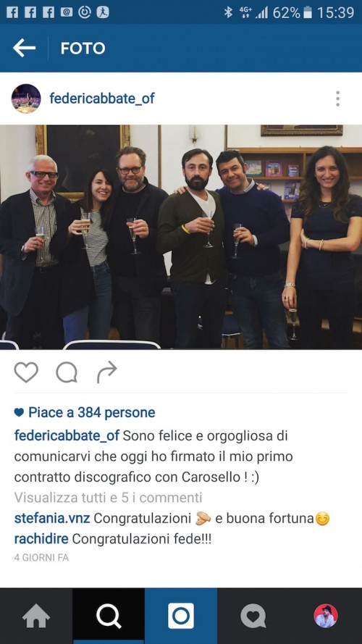Image resolution: width=362 pixels, height=644 pixels.
Task: Open the three-dot post options menu
Action: pos(337,99)
